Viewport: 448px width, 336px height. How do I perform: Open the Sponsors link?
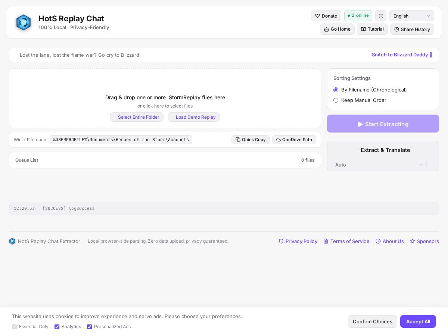click(424, 241)
